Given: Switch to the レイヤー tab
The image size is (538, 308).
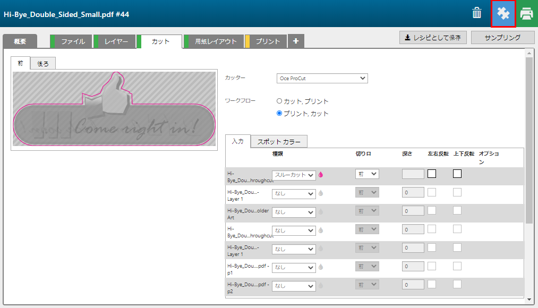Looking at the screenshot, I should coord(116,41).
